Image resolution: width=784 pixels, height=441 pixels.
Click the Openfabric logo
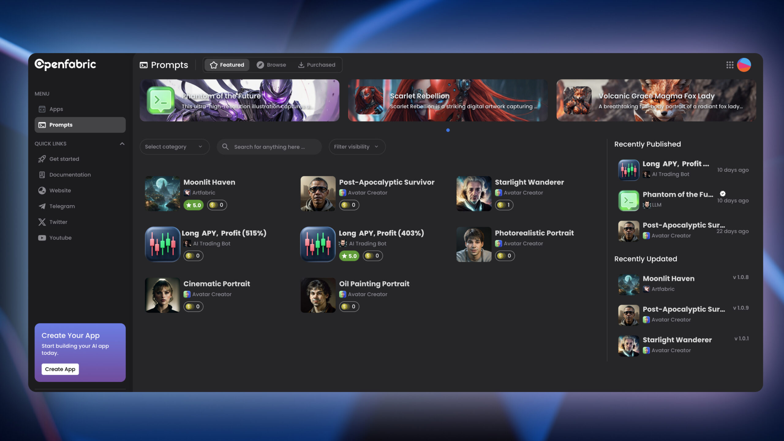(x=65, y=64)
